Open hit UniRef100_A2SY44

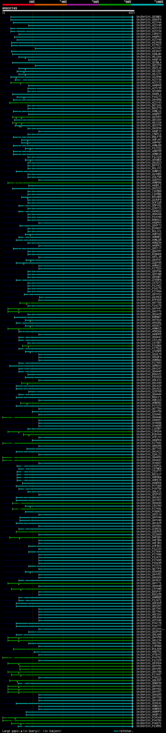coord(149,22)
